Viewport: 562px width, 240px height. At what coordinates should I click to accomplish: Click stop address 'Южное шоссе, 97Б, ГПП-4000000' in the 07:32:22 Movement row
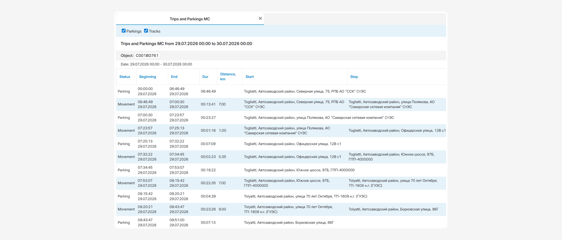pyautogui.click(x=392, y=157)
